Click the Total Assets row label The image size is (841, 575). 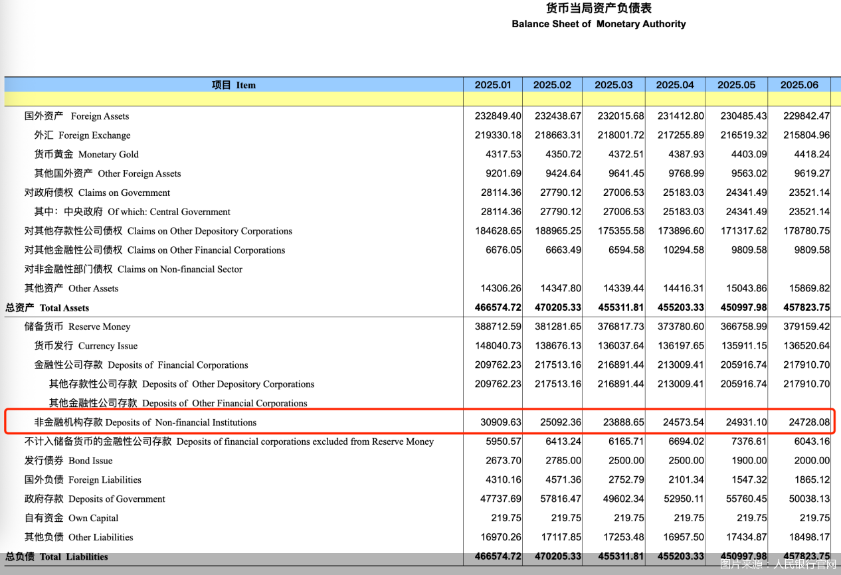[47, 308]
